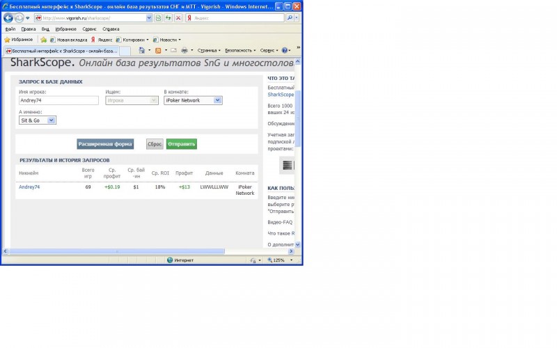Viewport: 557px width, 348px height.
Task: Open the zoom level 125% dropdown
Action: click(291, 260)
